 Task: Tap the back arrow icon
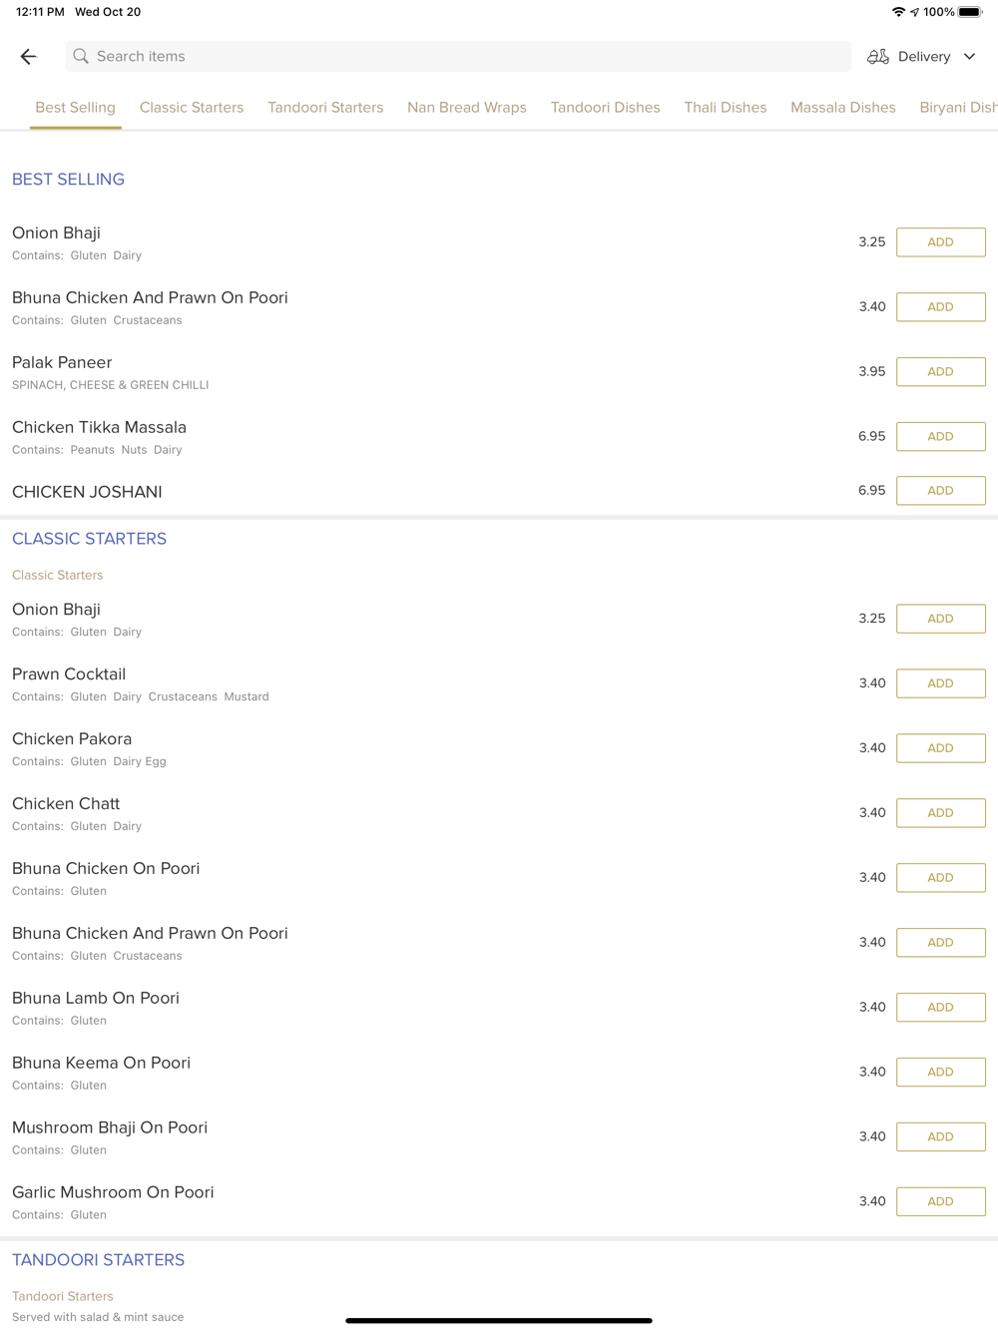click(x=29, y=57)
